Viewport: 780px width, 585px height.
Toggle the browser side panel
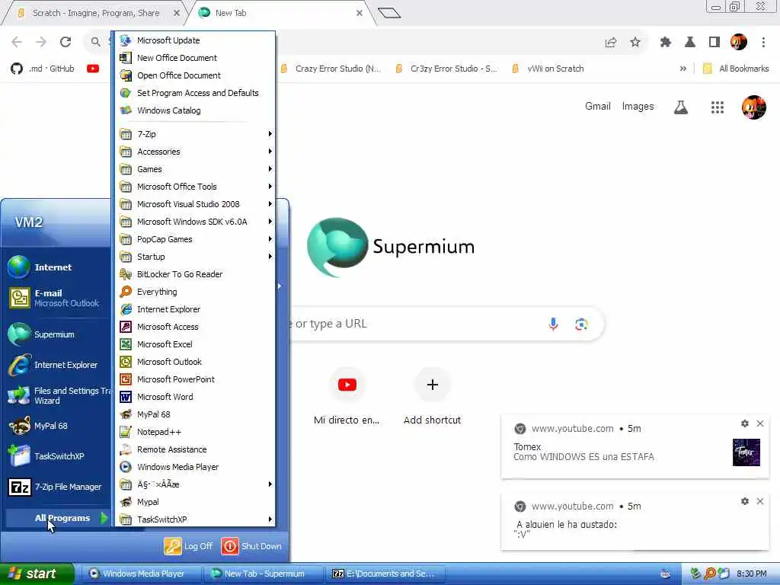(714, 43)
